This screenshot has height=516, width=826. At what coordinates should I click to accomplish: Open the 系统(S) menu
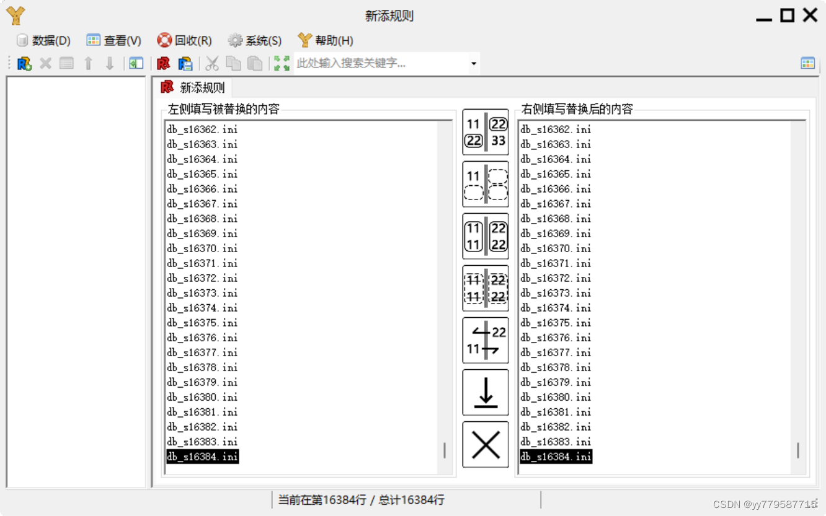click(255, 40)
